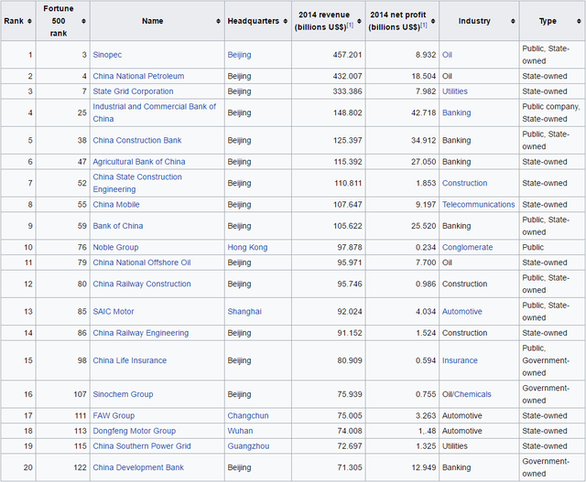Open the Oil industry link in Sinopec row
This screenshot has height=482, width=586.
[x=447, y=55]
